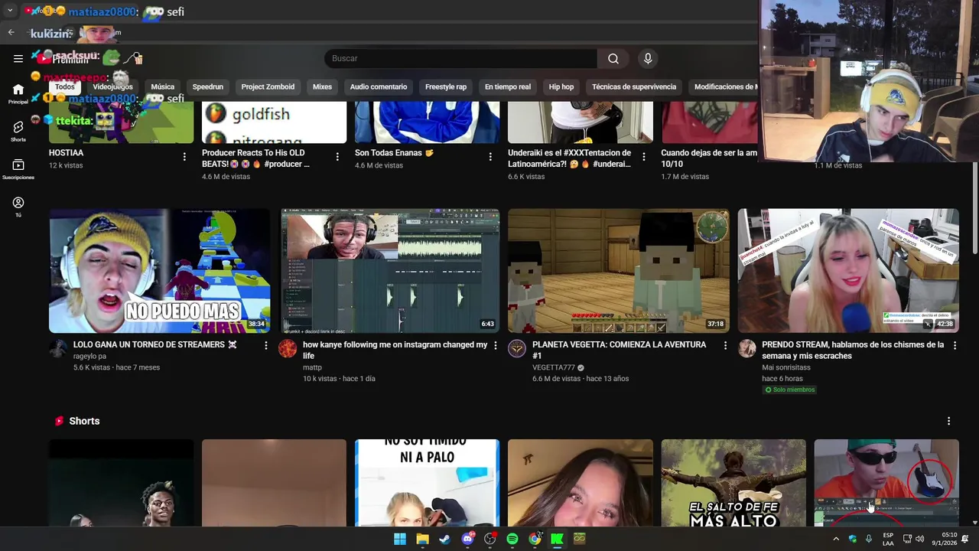Go to Principal in the sidebar
Image resolution: width=979 pixels, height=551 pixels.
click(18, 94)
